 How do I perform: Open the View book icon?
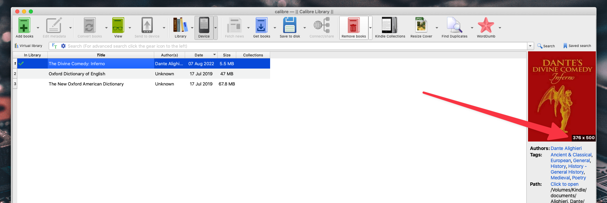pos(118,25)
